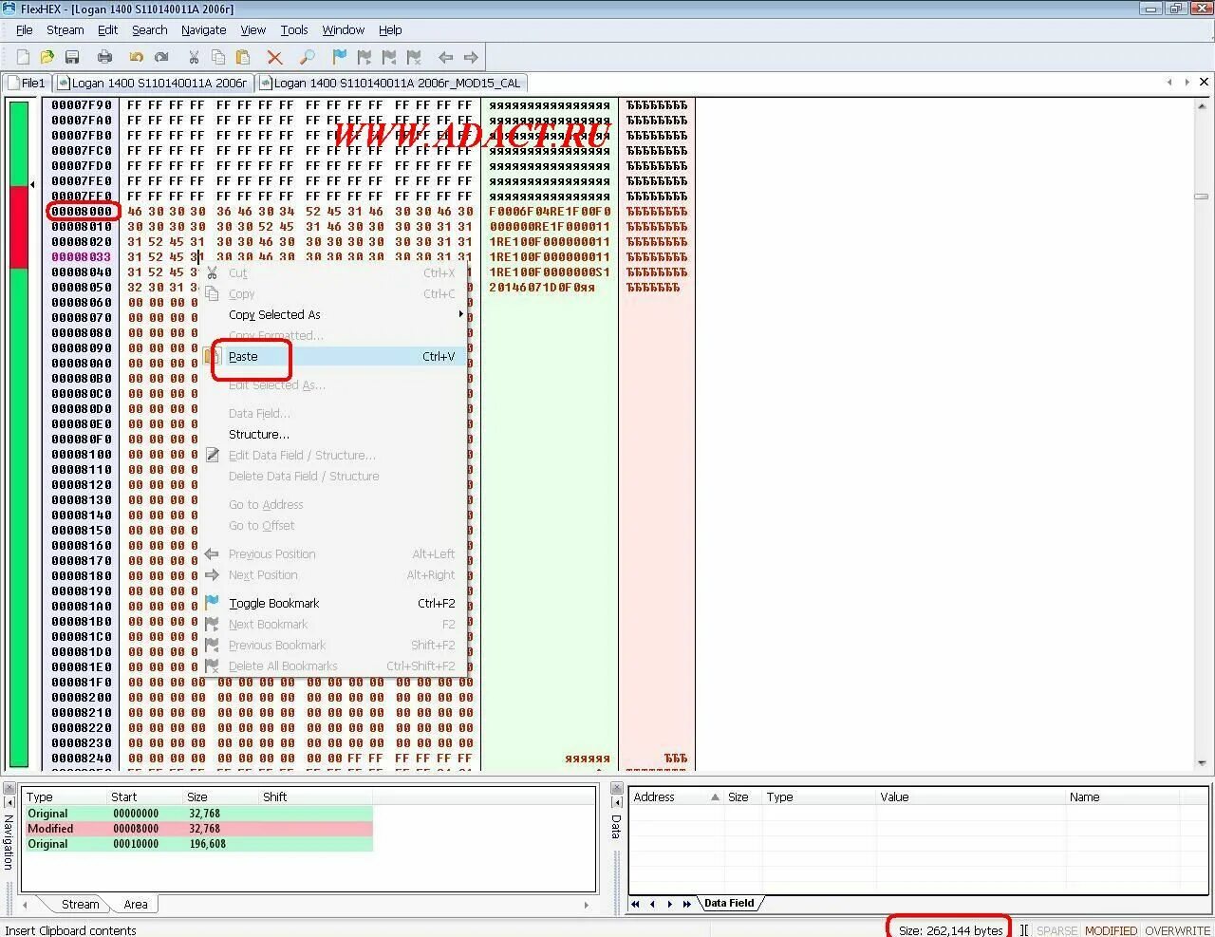Select the Modified 00008000 row
The height and width of the screenshot is (937, 1215).
coord(197,829)
